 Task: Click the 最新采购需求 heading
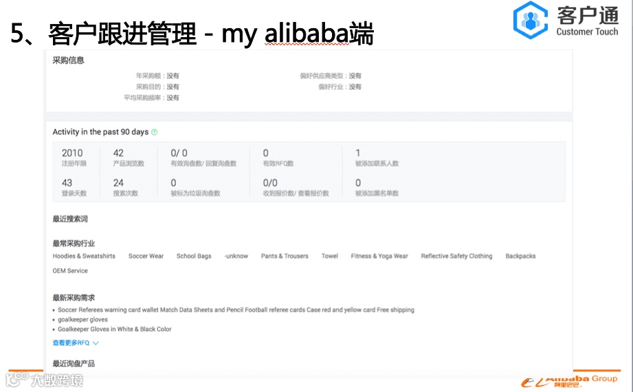pos(74,298)
